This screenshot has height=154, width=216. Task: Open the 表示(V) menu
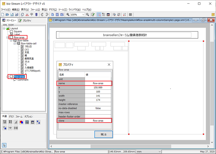[x=25, y=10]
